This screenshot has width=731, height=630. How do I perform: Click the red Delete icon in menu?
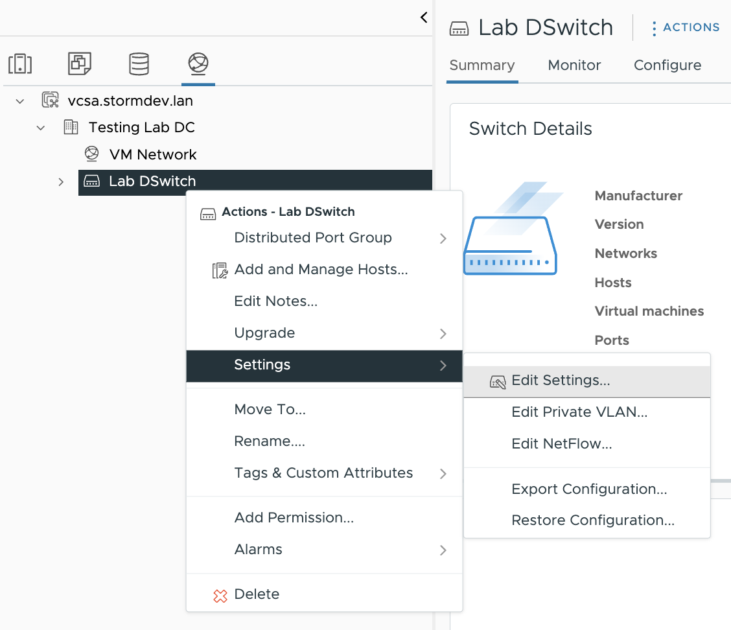(x=220, y=595)
